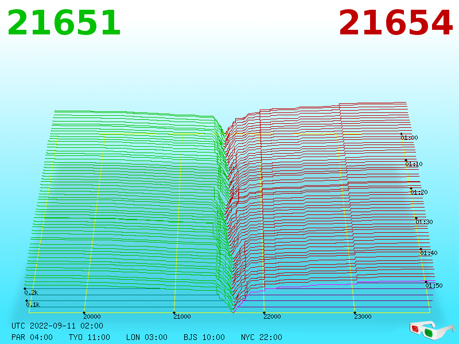
Task: Click the 01:30 time axis marker
Action: click(x=424, y=222)
